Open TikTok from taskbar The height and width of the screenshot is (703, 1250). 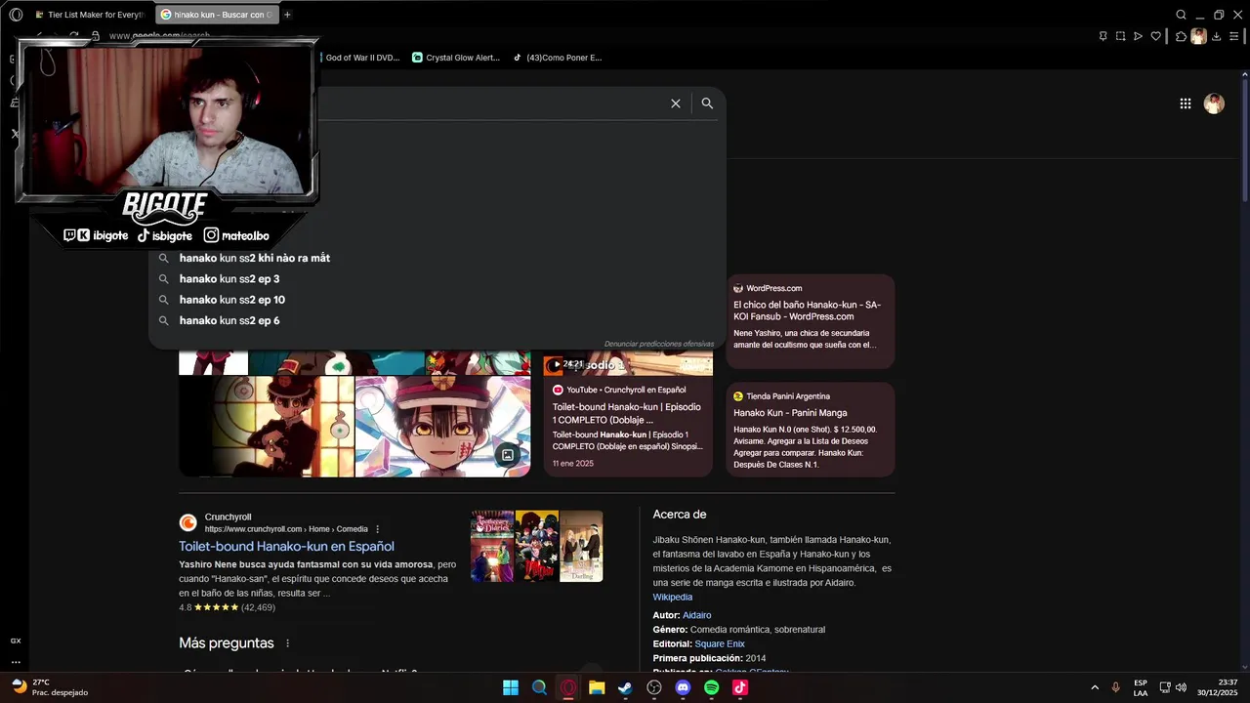(740, 687)
